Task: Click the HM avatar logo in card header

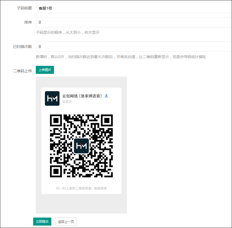Action: click(52, 98)
